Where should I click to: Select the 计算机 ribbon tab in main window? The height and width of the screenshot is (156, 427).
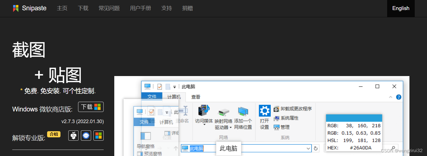[174, 97]
